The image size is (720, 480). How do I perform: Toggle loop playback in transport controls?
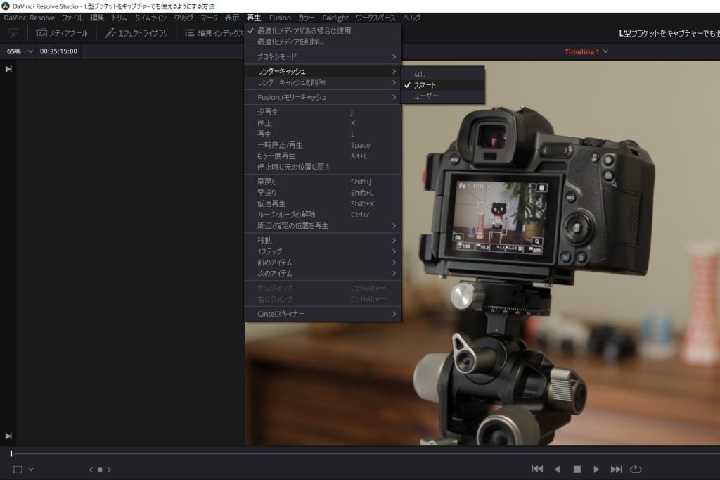click(636, 468)
